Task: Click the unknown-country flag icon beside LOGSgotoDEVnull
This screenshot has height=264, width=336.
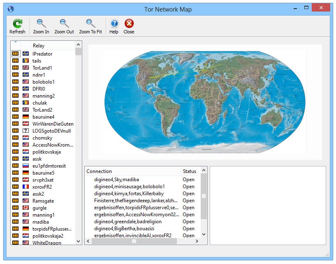Action: pos(25,131)
